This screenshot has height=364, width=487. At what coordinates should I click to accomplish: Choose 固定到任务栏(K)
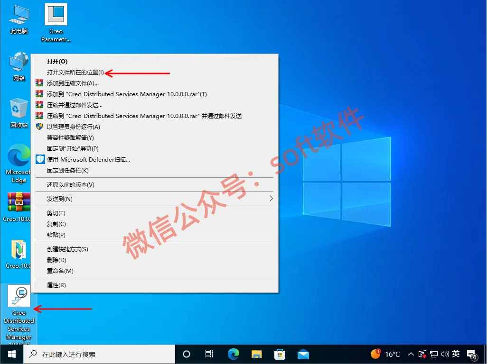pos(155,171)
